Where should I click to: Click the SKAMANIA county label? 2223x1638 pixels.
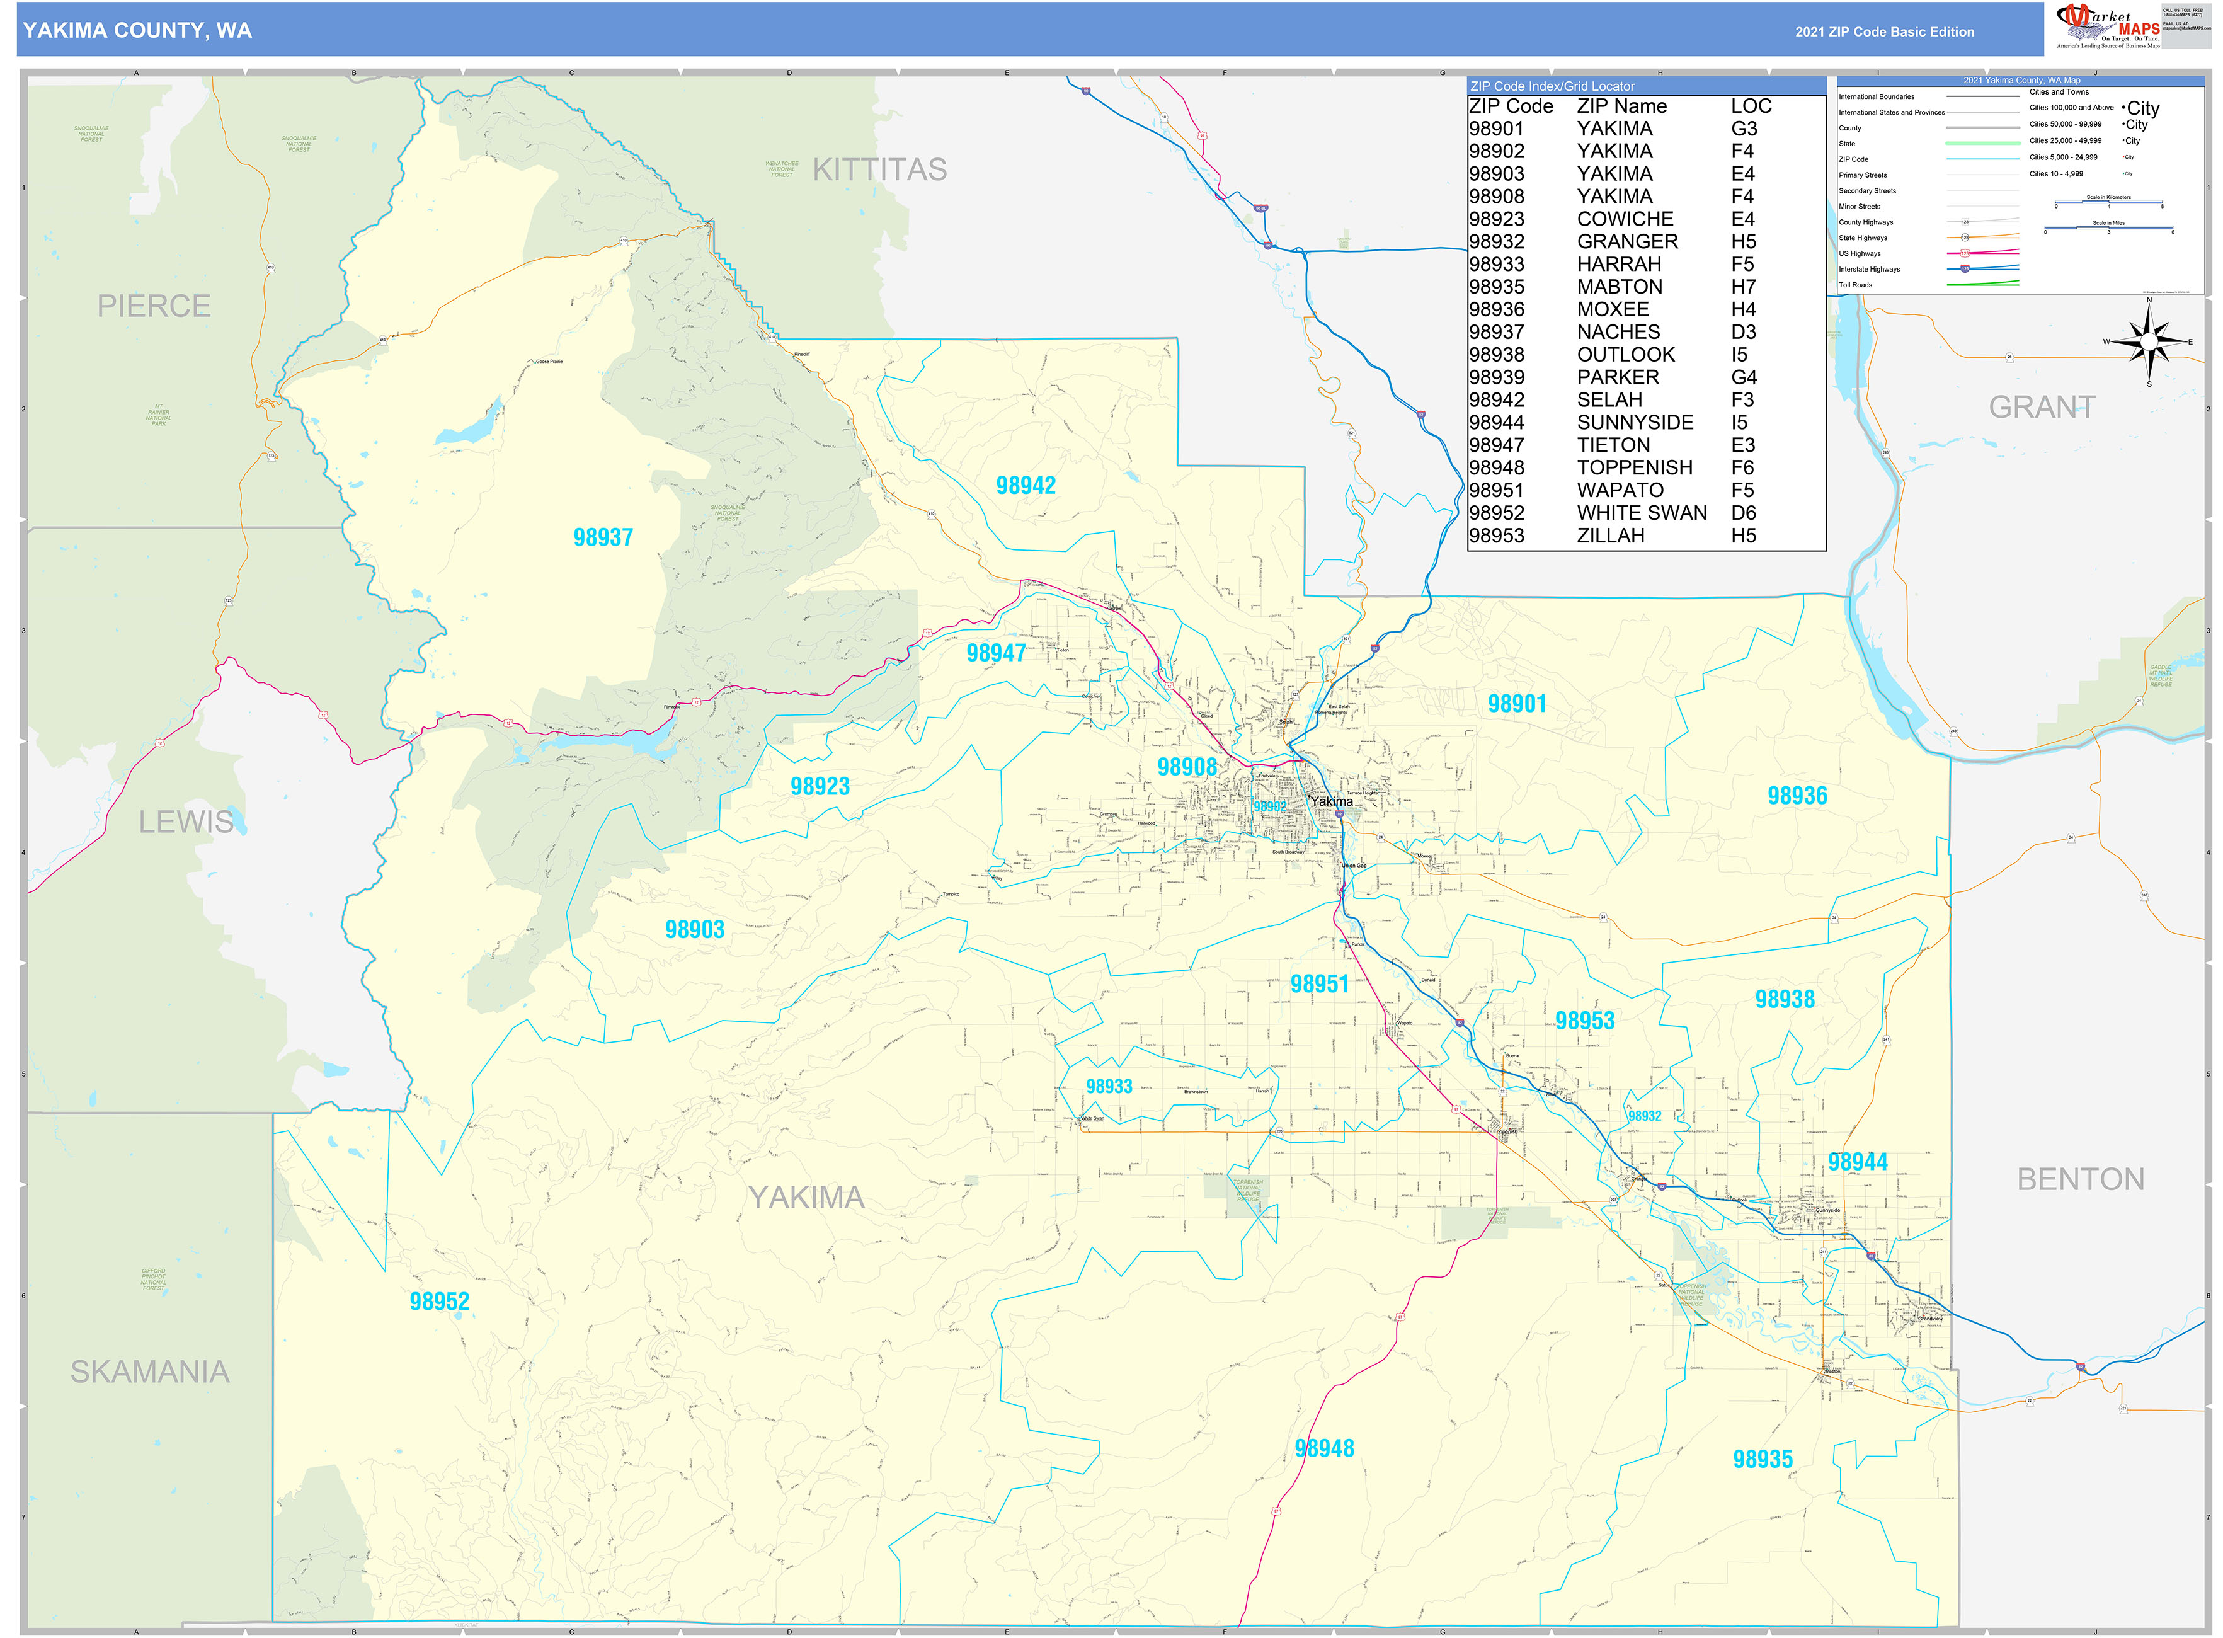[150, 1372]
